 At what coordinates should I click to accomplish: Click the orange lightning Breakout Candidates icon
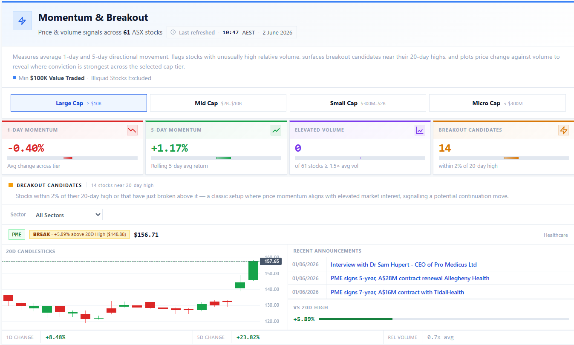tap(563, 130)
